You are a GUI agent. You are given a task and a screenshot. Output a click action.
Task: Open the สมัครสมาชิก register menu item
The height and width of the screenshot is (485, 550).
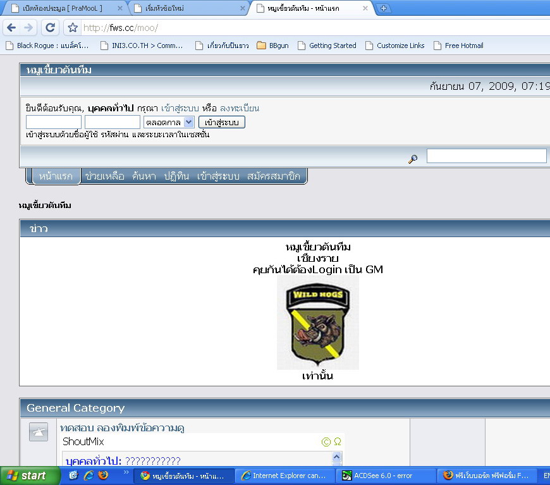(274, 176)
